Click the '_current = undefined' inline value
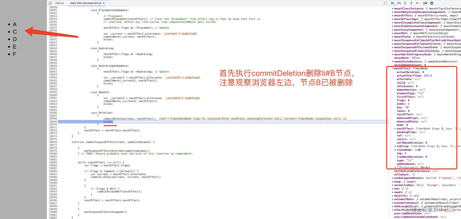Image resolution: width=461 pixels, height=219 pixels. tap(180, 34)
